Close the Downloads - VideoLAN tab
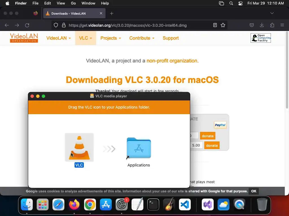 [x=101, y=13]
